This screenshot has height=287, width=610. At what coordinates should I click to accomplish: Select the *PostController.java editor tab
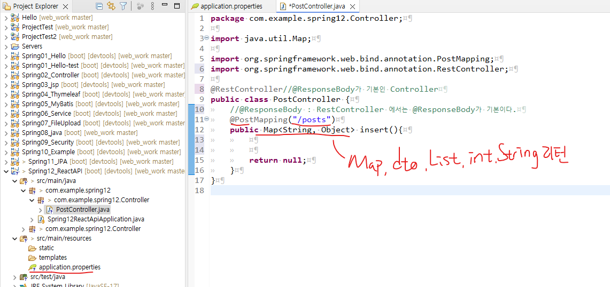(318, 6)
